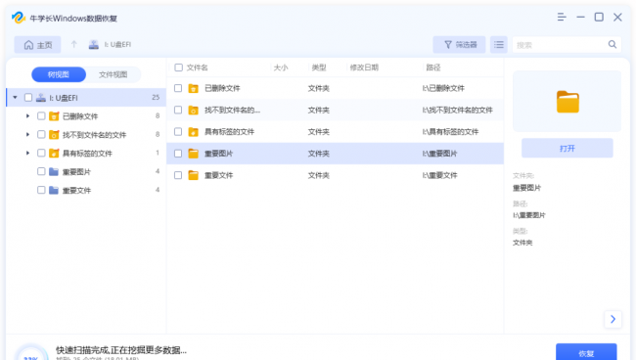Click the 具有标签的文件 list folder icon
Image resolution: width=636 pixels, height=360 pixels.
(194, 132)
